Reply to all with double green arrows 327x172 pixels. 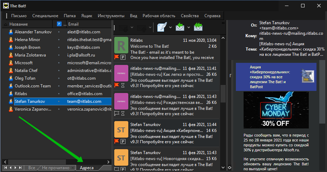pos(198,27)
